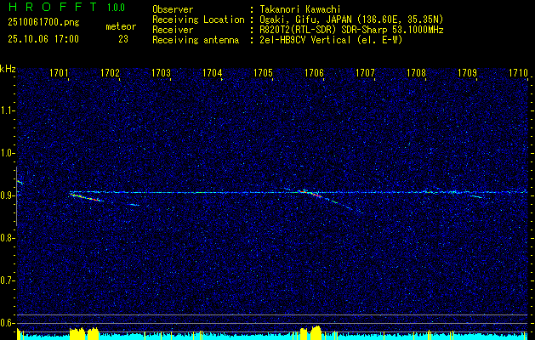The image size is (535, 340).
Task: Click the 1702 time axis marker
Action: [x=110, y=72]
